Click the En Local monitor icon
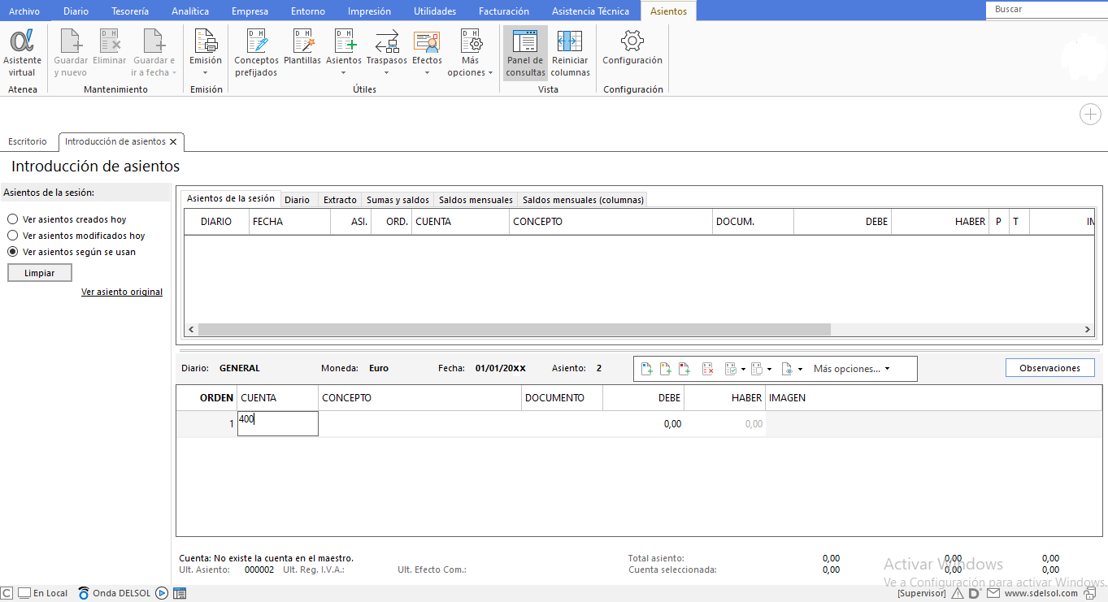Image resolution: width=1108 pixels, height=602 pixels. pos(24,593)
